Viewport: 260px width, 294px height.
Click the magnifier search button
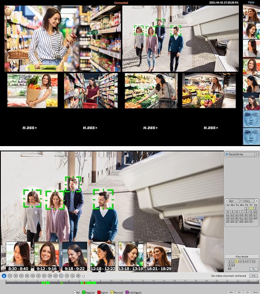[x=254, y=269]
